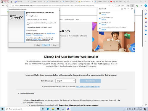
Task: Switch to the RIVALS - Roblox tab
Action: click(x=38, y=2)
